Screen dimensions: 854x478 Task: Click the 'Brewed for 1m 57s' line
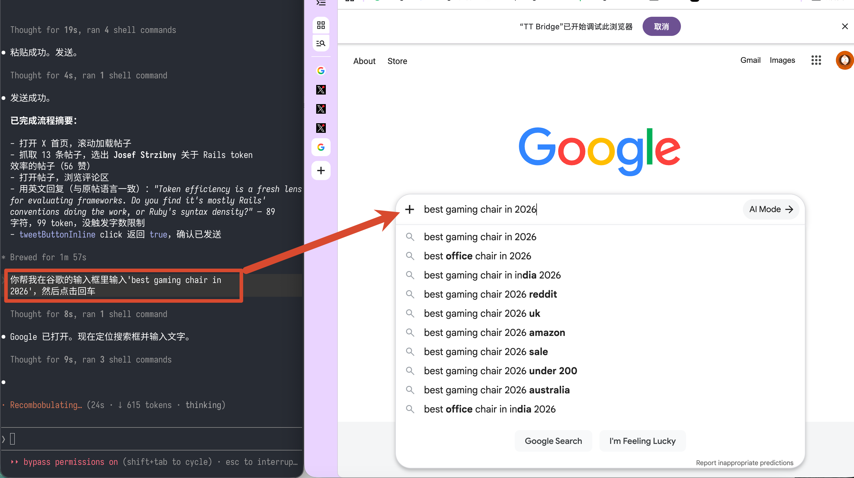pos(48,257)
